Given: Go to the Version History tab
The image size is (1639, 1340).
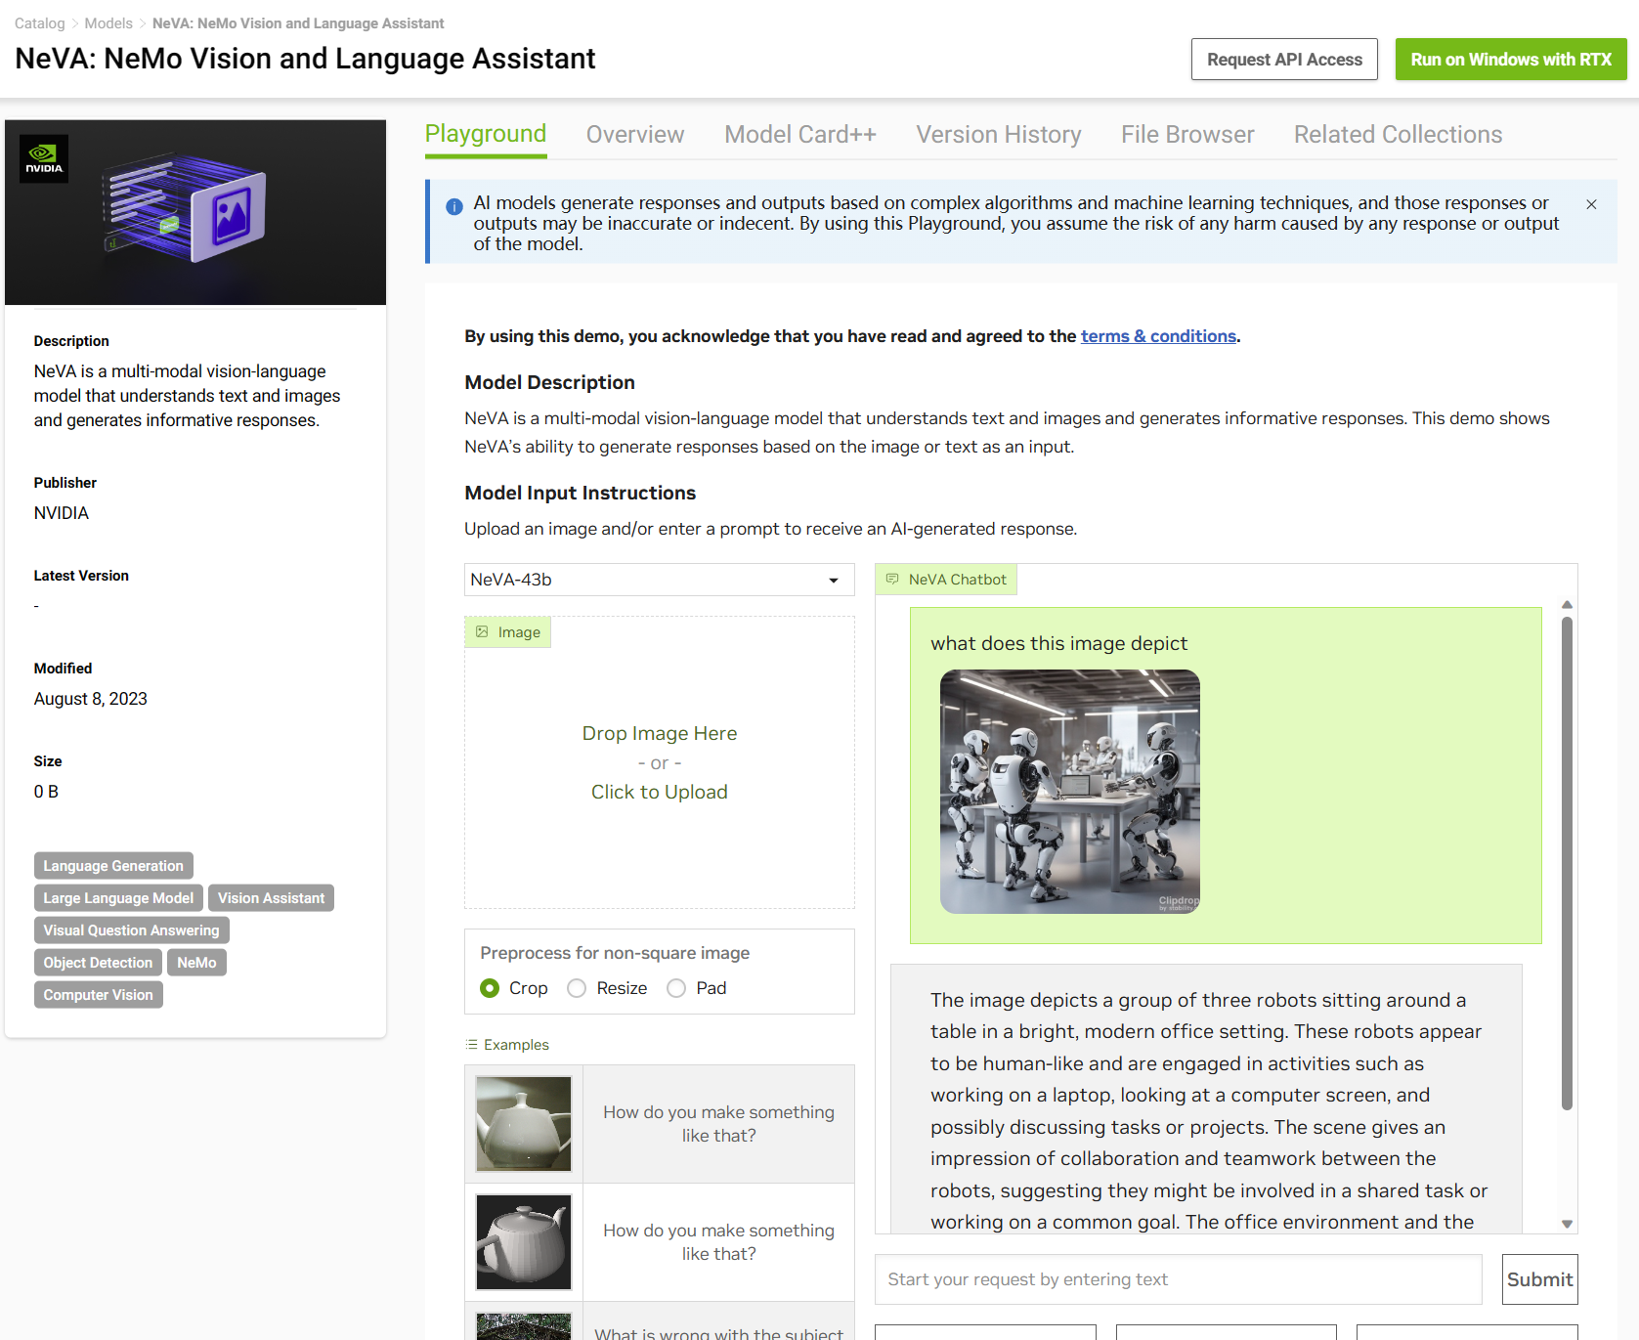Looking at the screenshot, I should click(999, 135).
